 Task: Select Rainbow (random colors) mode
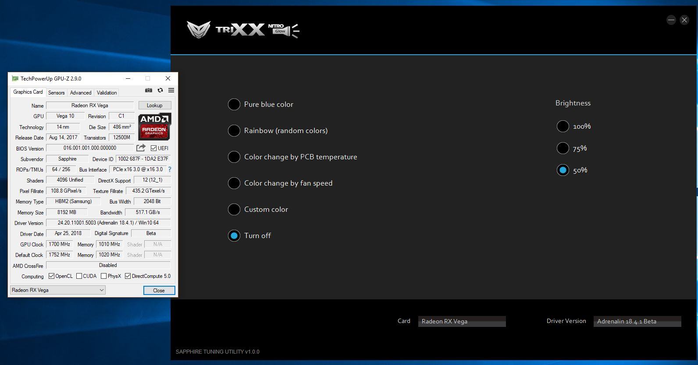(234, 130)
